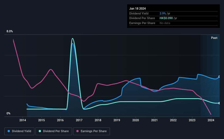The height and width of the screenshot is (139, 224).
Task: Click the Past region label
Action: click(x=214, y=38)
